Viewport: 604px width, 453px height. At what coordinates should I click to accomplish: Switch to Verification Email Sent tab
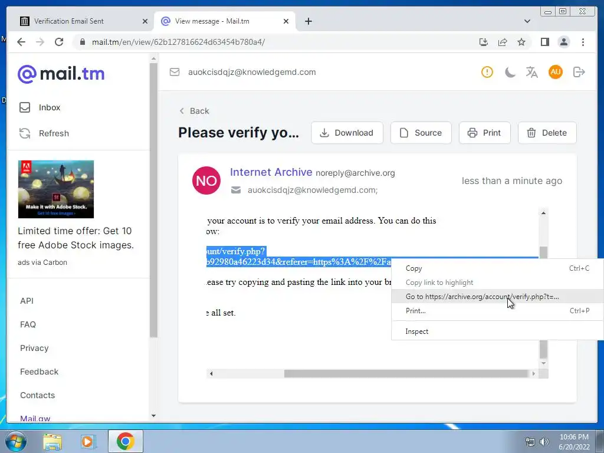(x=81, y=21)
